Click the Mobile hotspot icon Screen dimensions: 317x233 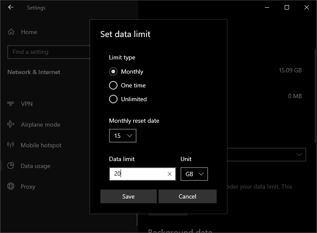coord(11,145)
